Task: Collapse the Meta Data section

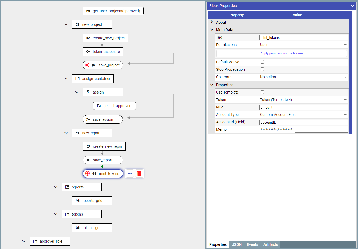Action: point(212,30)
